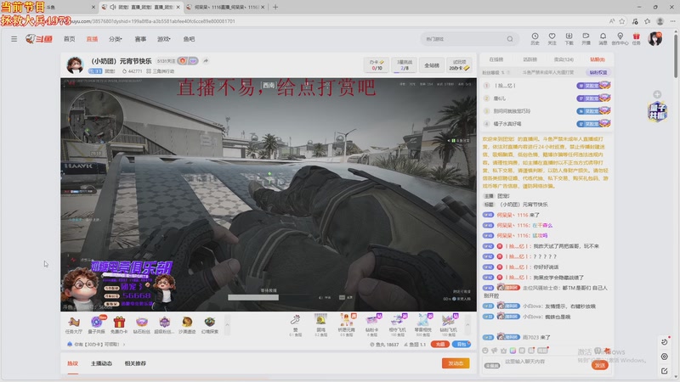
Task: Click the 开播 start-streaming icon
Action: pyautogui.click(x=586, y=38)
